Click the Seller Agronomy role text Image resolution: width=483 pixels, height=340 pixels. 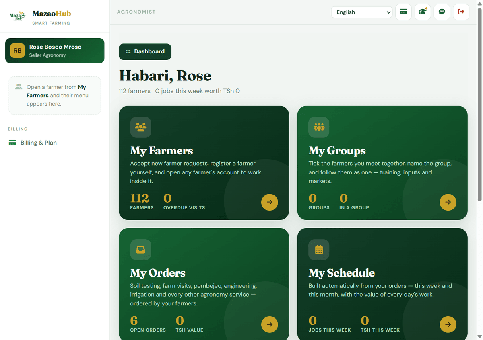tap(47, 55)
